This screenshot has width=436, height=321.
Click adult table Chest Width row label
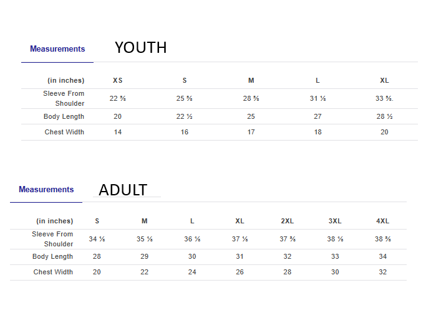[x=53, y=272]
